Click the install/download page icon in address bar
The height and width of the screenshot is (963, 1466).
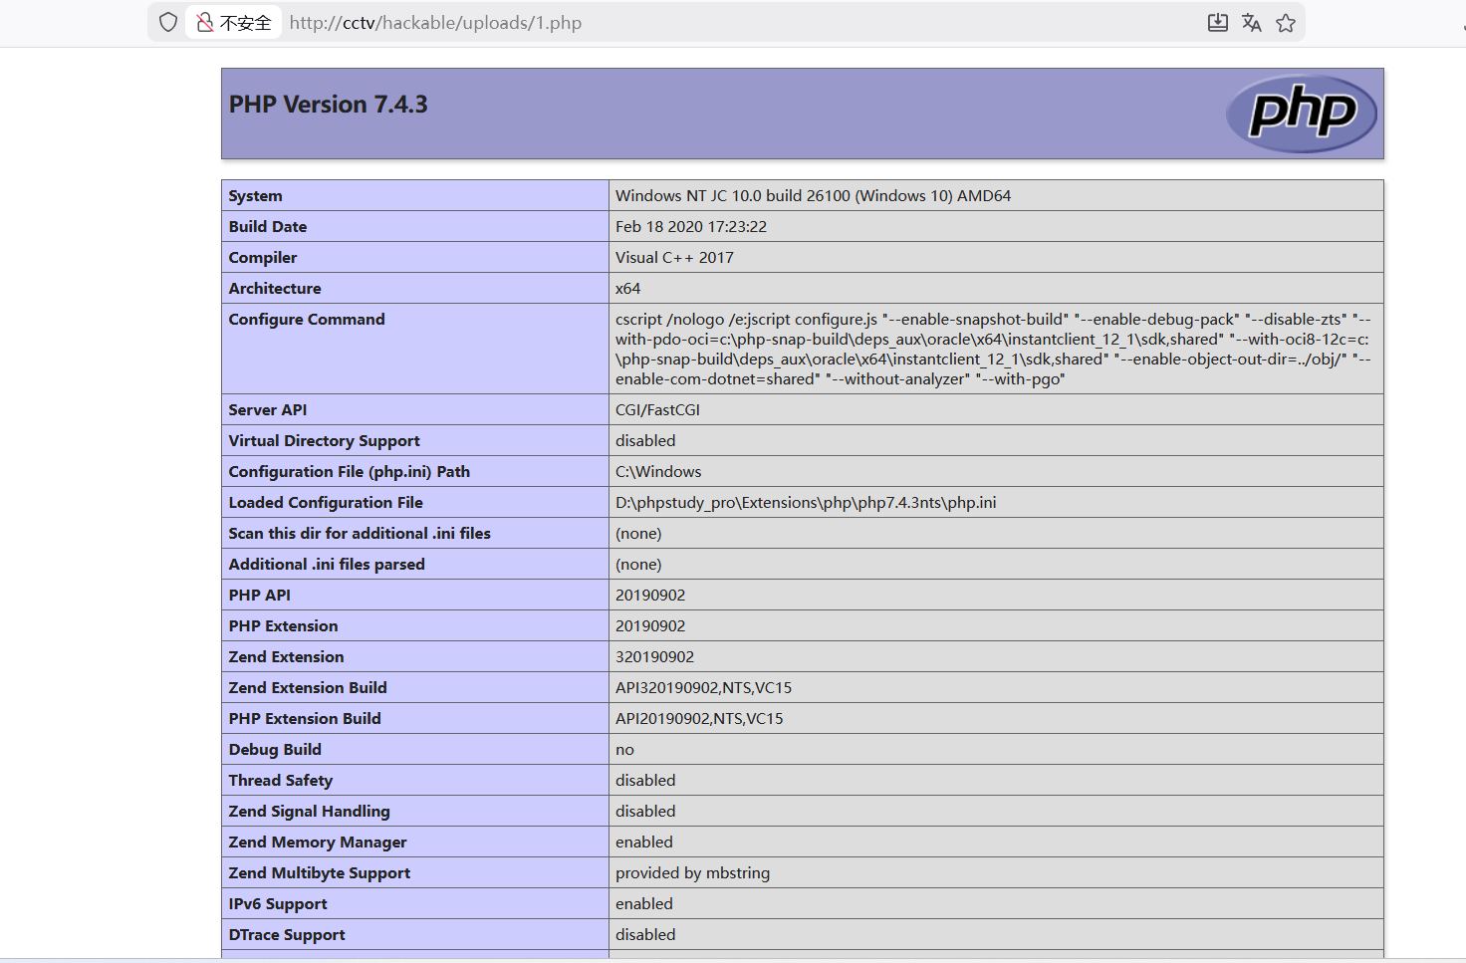click(1217, 22)
